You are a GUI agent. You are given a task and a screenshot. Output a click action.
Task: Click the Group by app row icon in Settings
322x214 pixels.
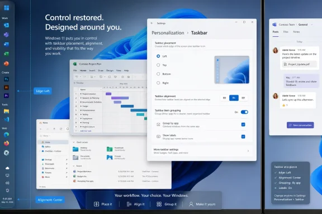[x=158, y=124]
